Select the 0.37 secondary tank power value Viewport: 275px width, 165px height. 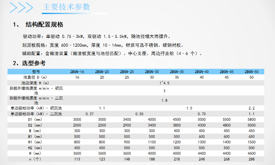pyautogui.click(x=89, y=114)
